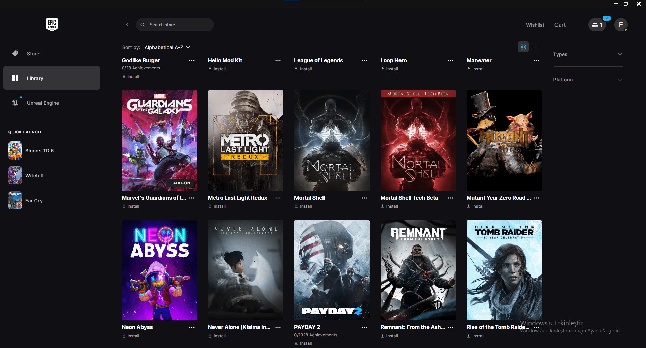
Task: Open options menu for Neon Abyss
Action: (192, 328)
